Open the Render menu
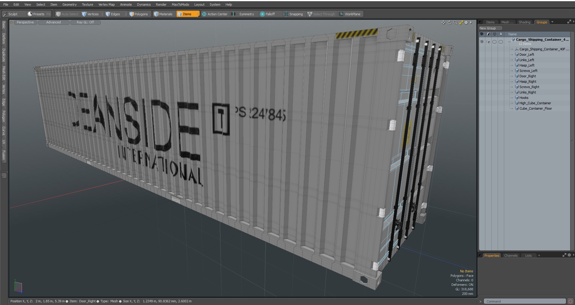The image size is (575, 305). (161, 4)
